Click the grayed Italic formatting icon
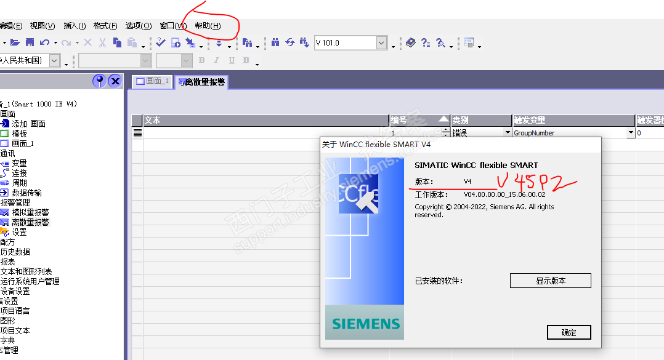The image size is (664, 360). (x=216, y=60)
